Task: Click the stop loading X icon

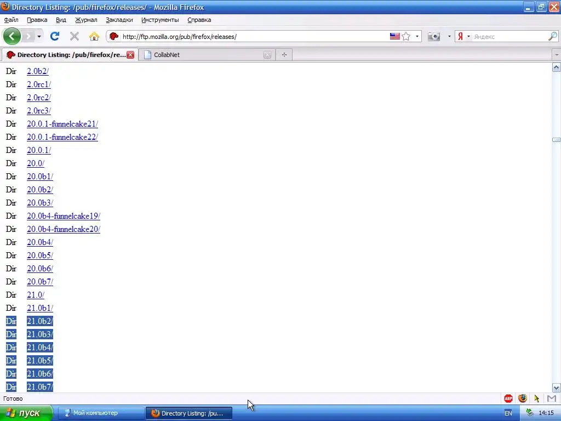Action: (75, 36)
